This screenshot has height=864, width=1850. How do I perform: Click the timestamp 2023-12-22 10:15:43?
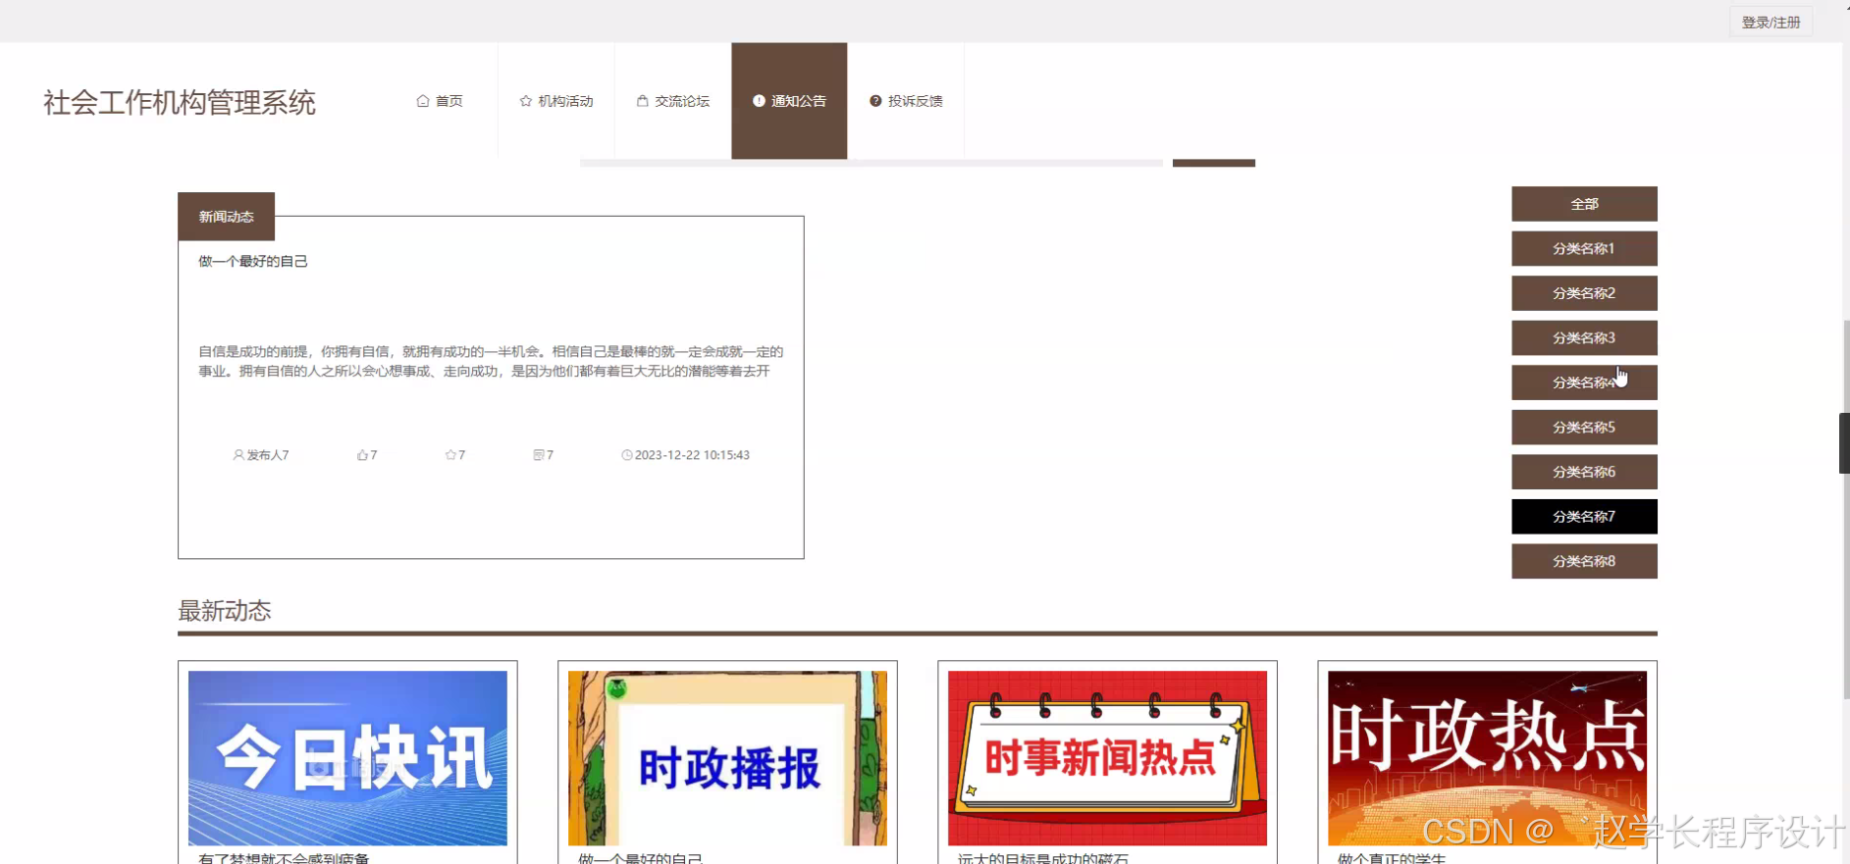coord(692,455)
